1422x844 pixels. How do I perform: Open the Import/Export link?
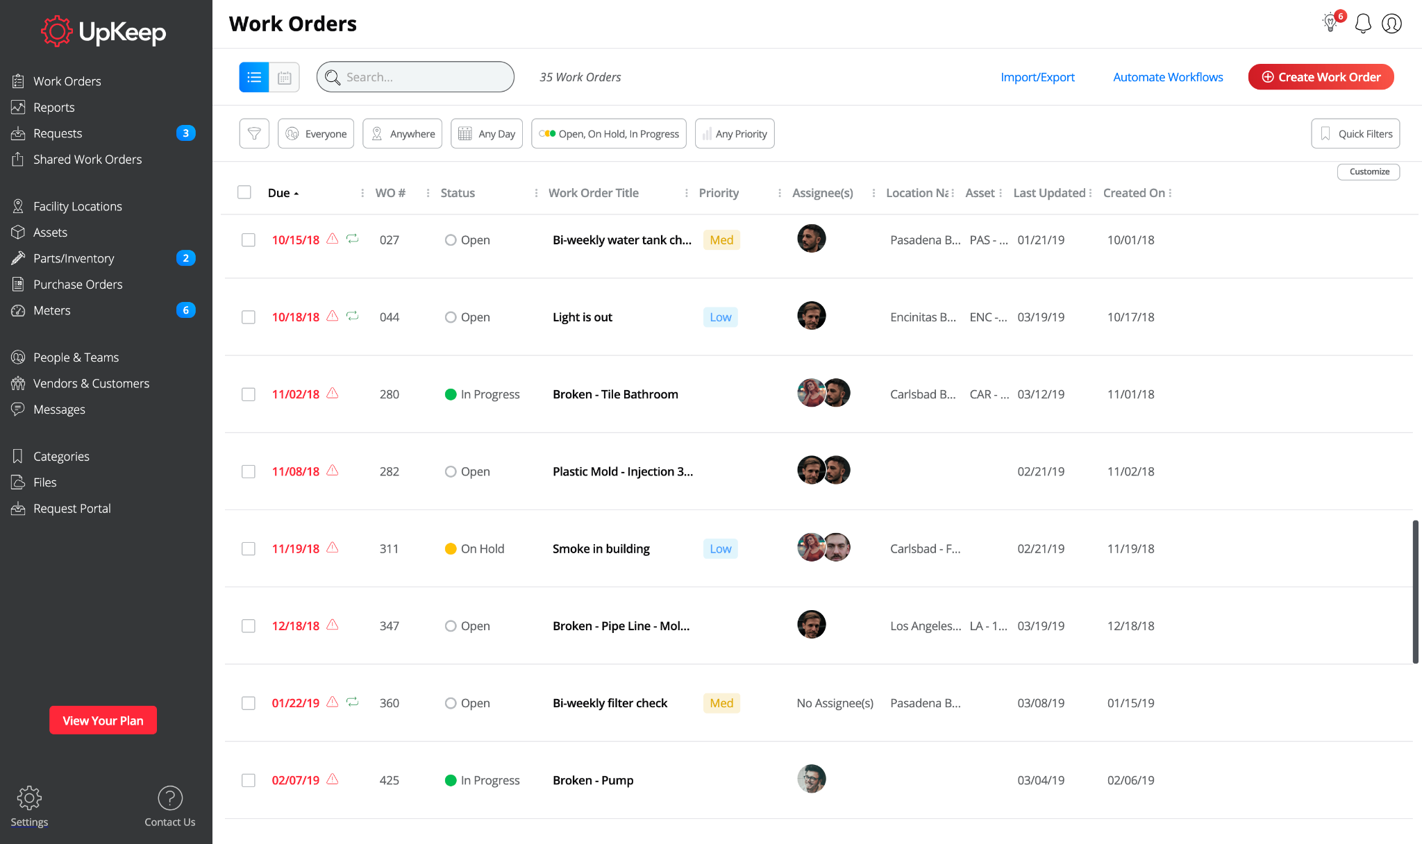point(1037,77)
